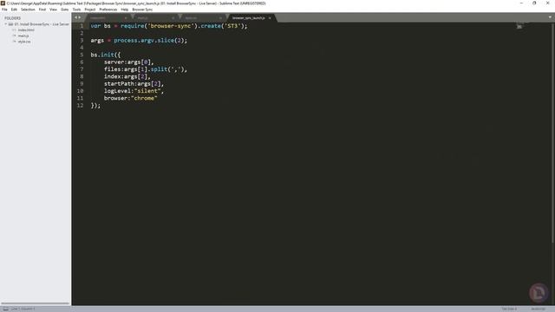Click 'startPath:args[2]' on line 9
The width and height of the screenshot is (555, 312).
pos(133,84)
